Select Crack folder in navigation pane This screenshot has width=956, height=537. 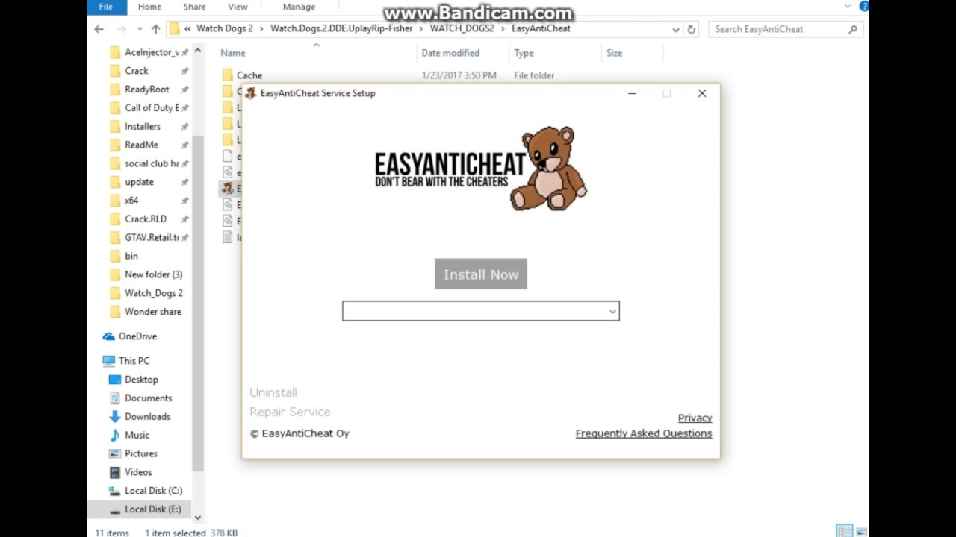[x=137, y=71]
